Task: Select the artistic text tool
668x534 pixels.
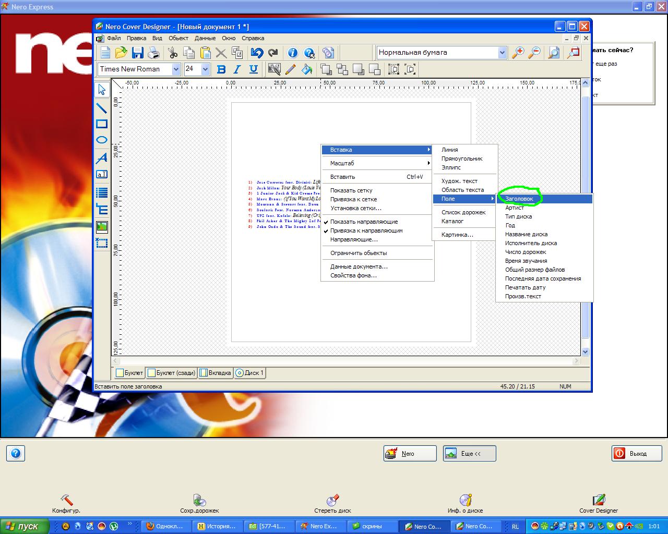Action: tap(102, 158)
